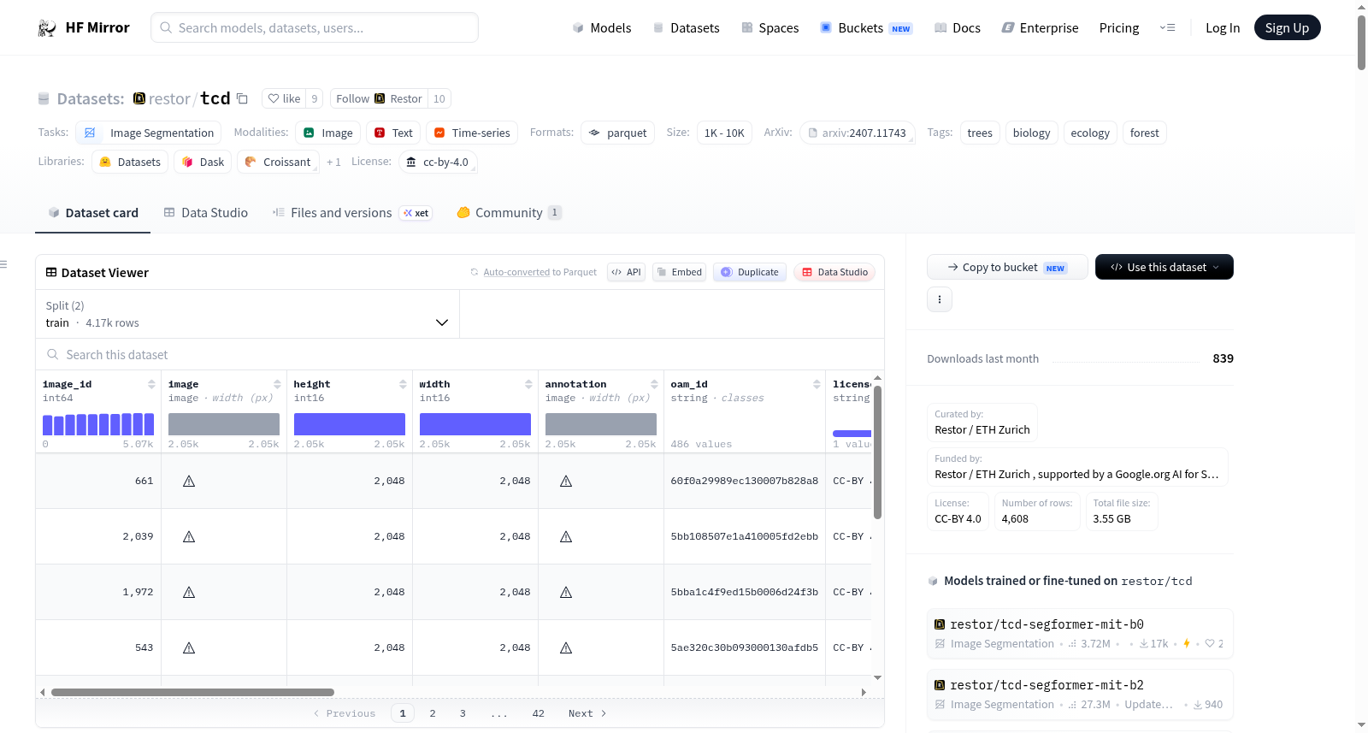This screenshot has height=733, width=1368.
Task: Click the Search models, datasets, users field
Action: tap(315, 27)
